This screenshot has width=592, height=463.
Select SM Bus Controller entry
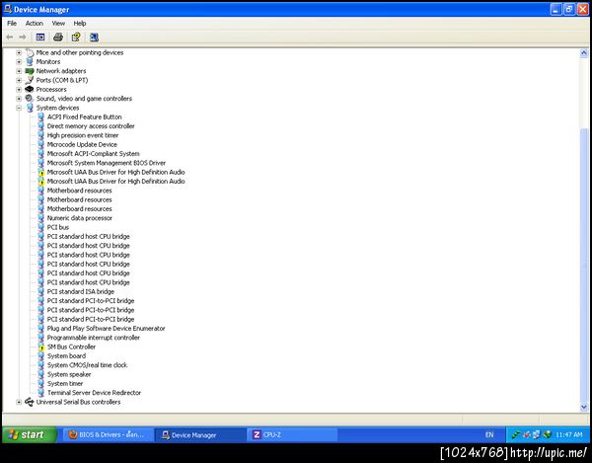(71, 347)
